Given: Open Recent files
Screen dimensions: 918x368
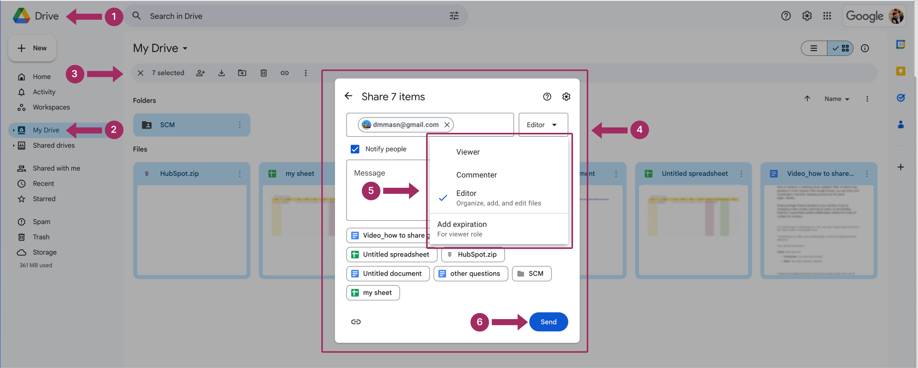Looking at the screenshot, I should pyautogui.click(x=43, y=184).
